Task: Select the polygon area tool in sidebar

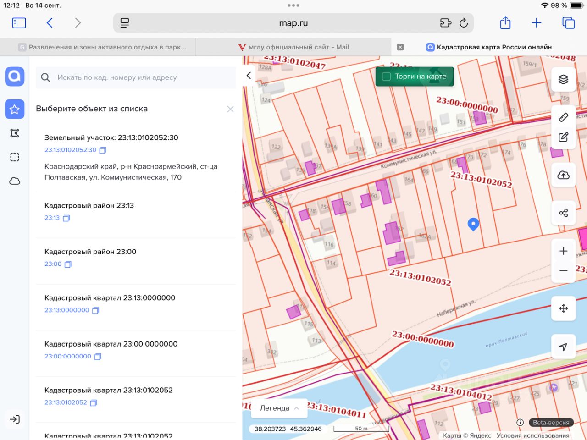Action: (15, 133)
